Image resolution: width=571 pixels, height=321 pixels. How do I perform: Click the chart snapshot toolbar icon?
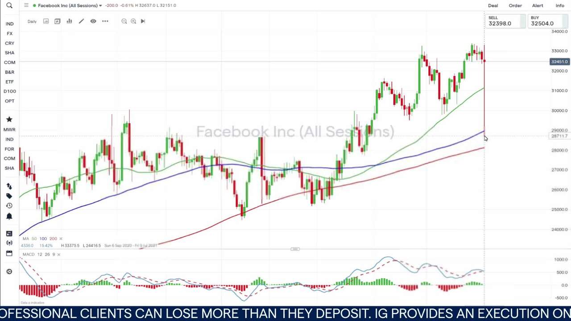pyautogui.click(x=58, y=21)
